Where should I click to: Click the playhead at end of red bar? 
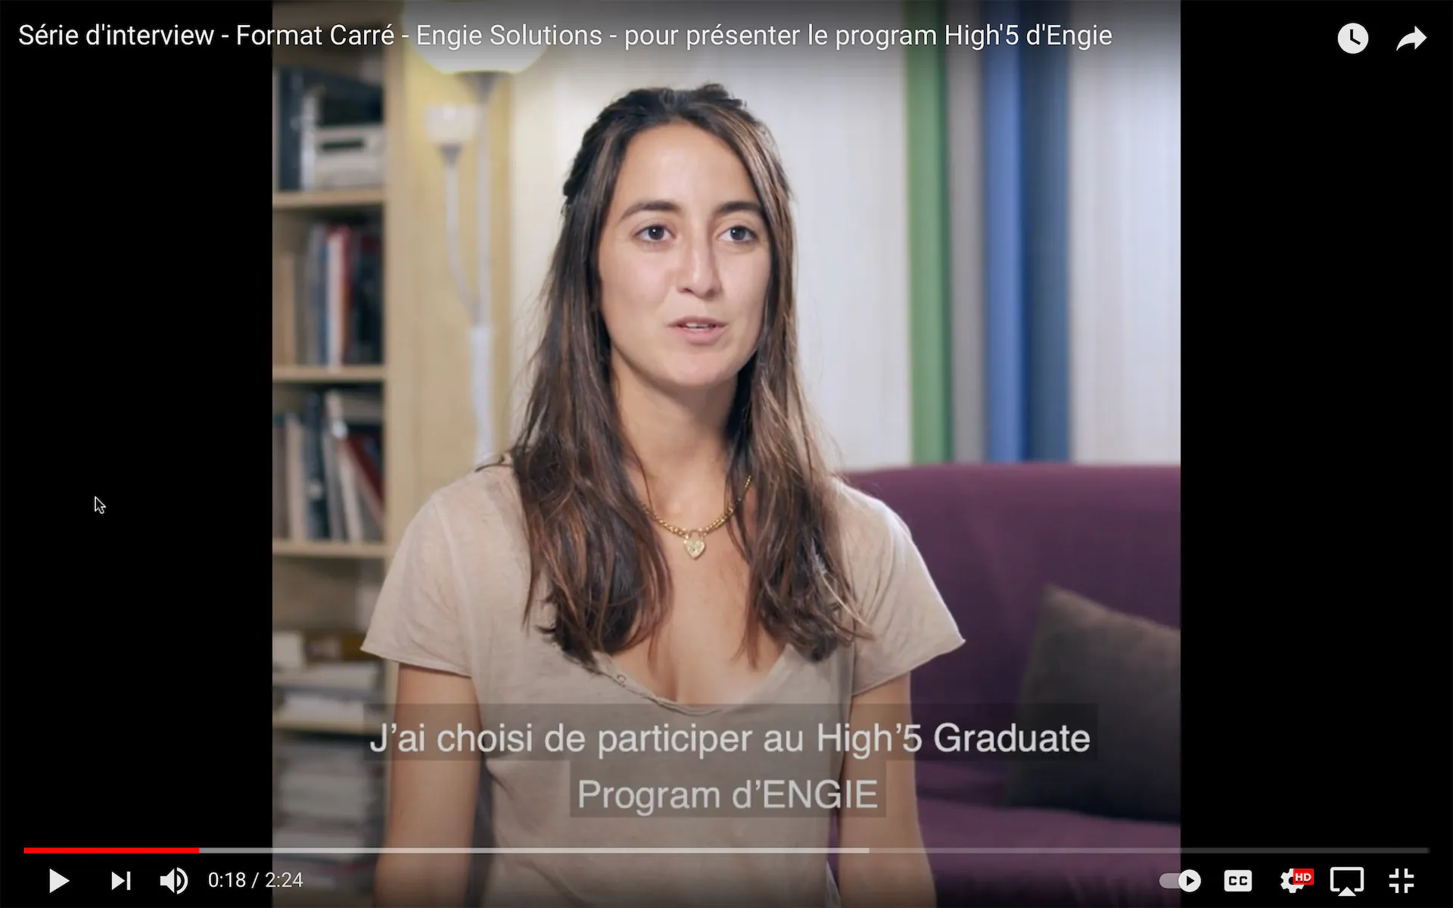199,850
